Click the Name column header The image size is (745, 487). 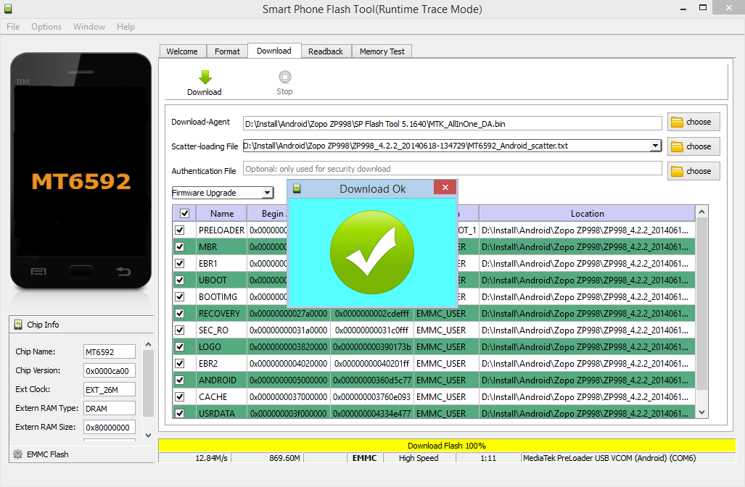tap(222, 214)
